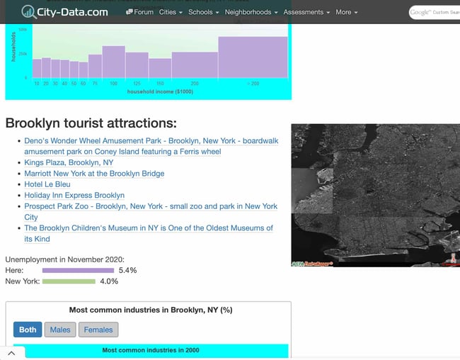
Task: Click 'Unemployment in November 2020:' text
Action: click(x=65, y=259)
